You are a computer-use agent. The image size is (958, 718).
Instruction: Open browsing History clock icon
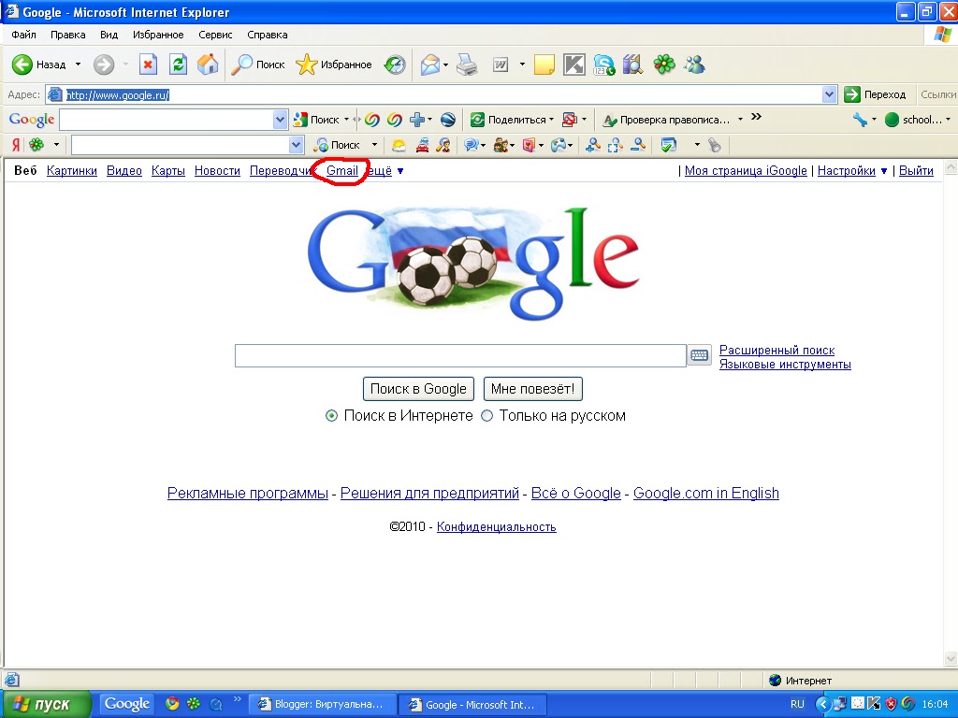(395, 65)
